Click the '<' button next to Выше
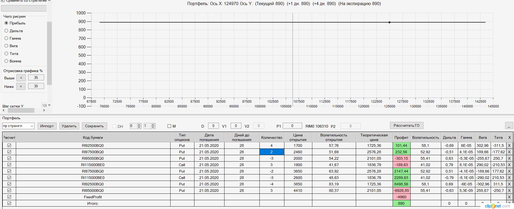Image resolution: width=514 pixels, height=209 pixels. [x=21, y=78]
